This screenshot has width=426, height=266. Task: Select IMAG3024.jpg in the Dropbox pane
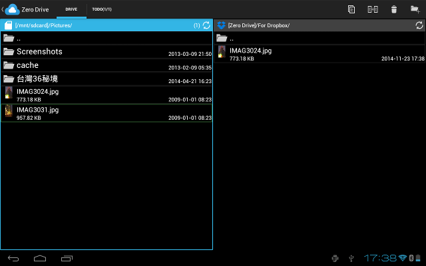319,54
